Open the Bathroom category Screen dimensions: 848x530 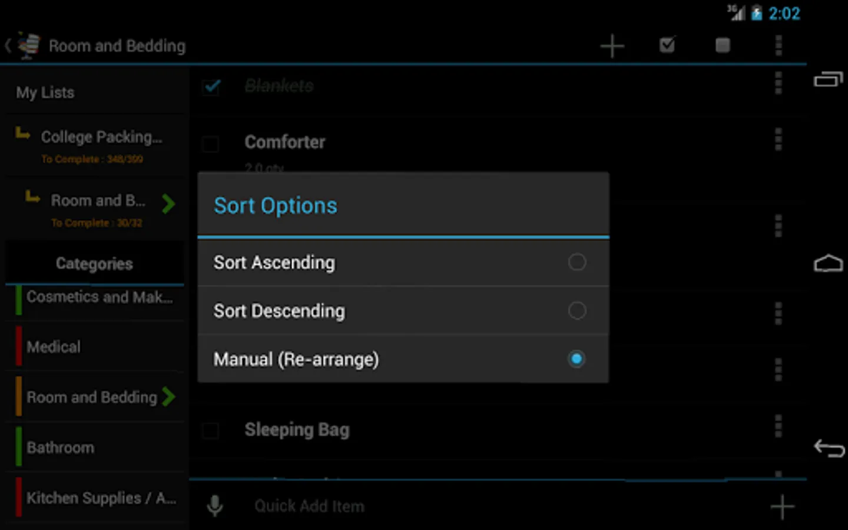click(x=61, y=448)
